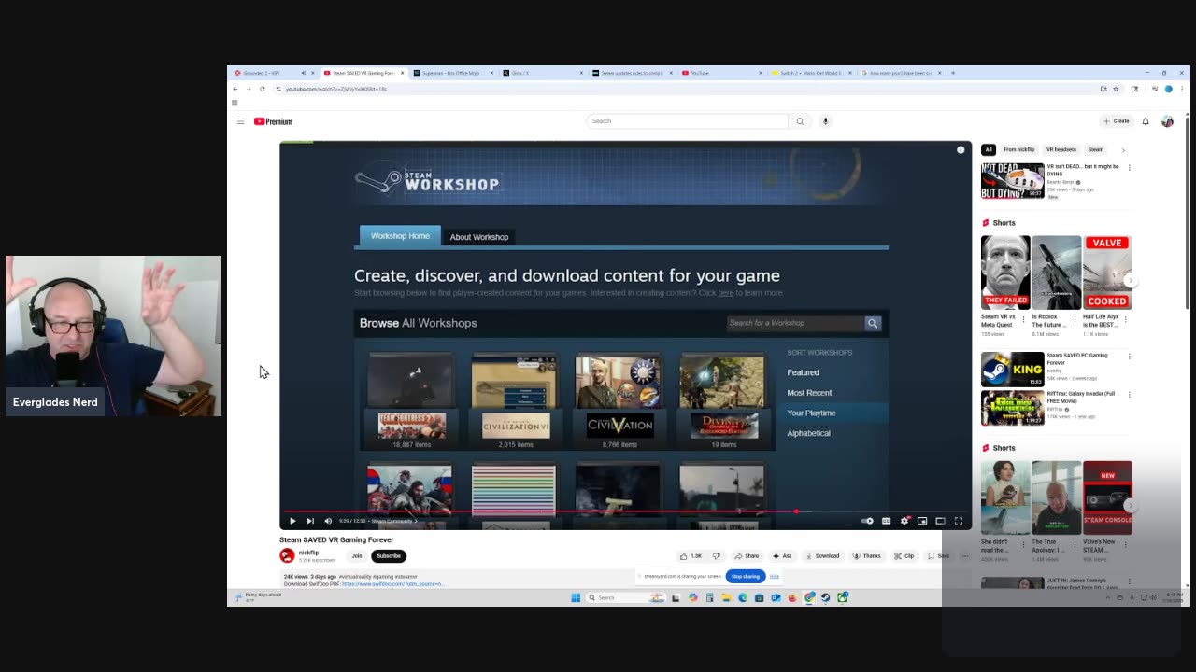The width and height of the screenshot is (1196, 672).
Task: Open options menu for VR isn't DEAD video
Action: [1129, 168]
